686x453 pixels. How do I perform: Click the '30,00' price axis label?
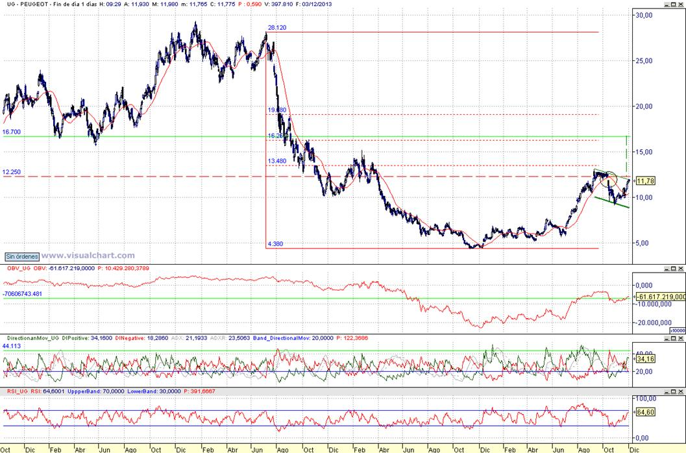point(644,15)
